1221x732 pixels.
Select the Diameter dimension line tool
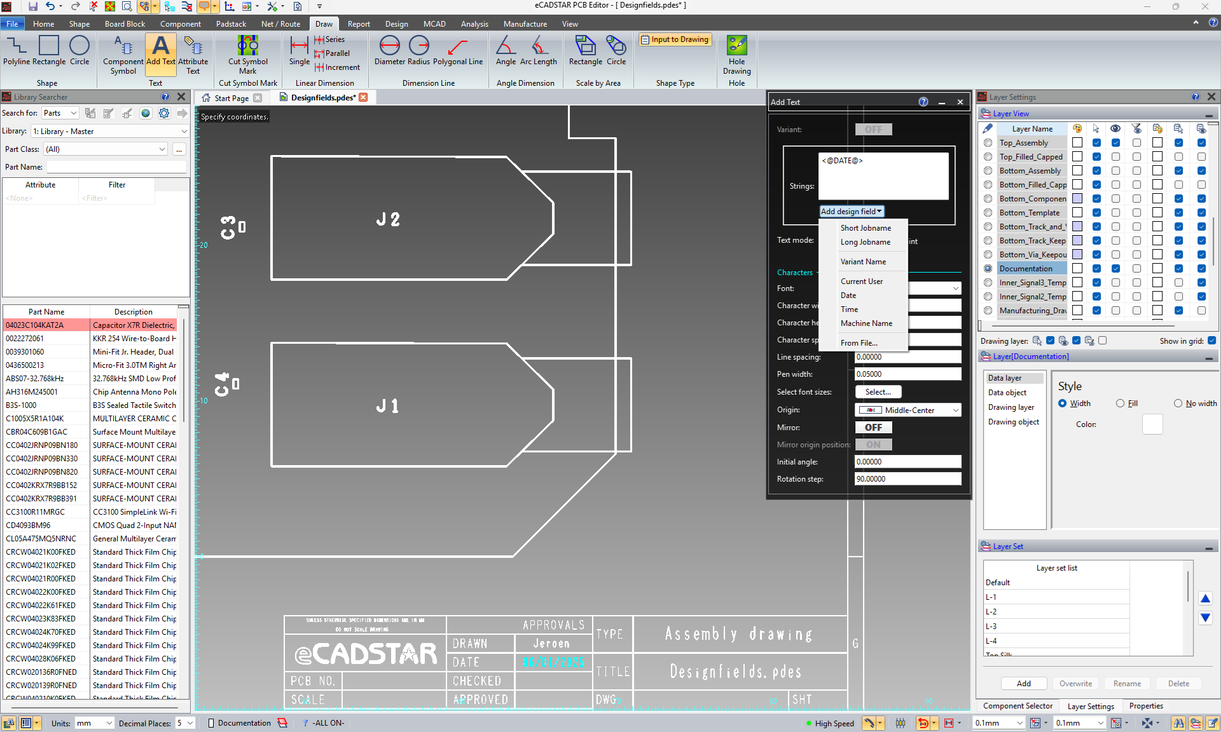pos(390,51)
